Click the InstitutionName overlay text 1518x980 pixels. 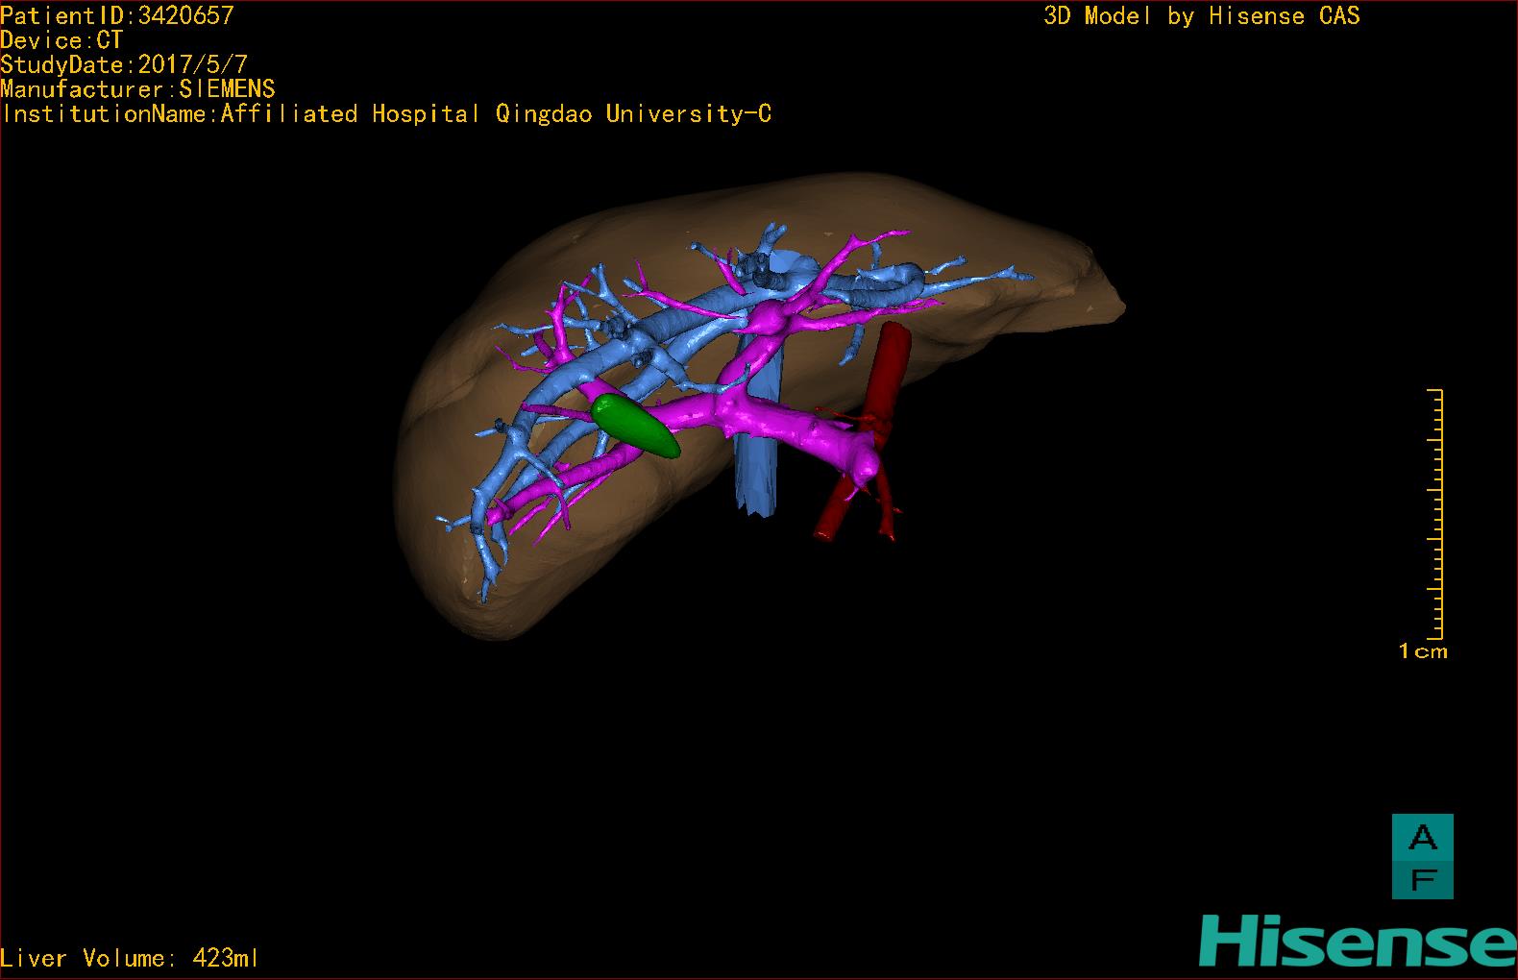[386, 114]
